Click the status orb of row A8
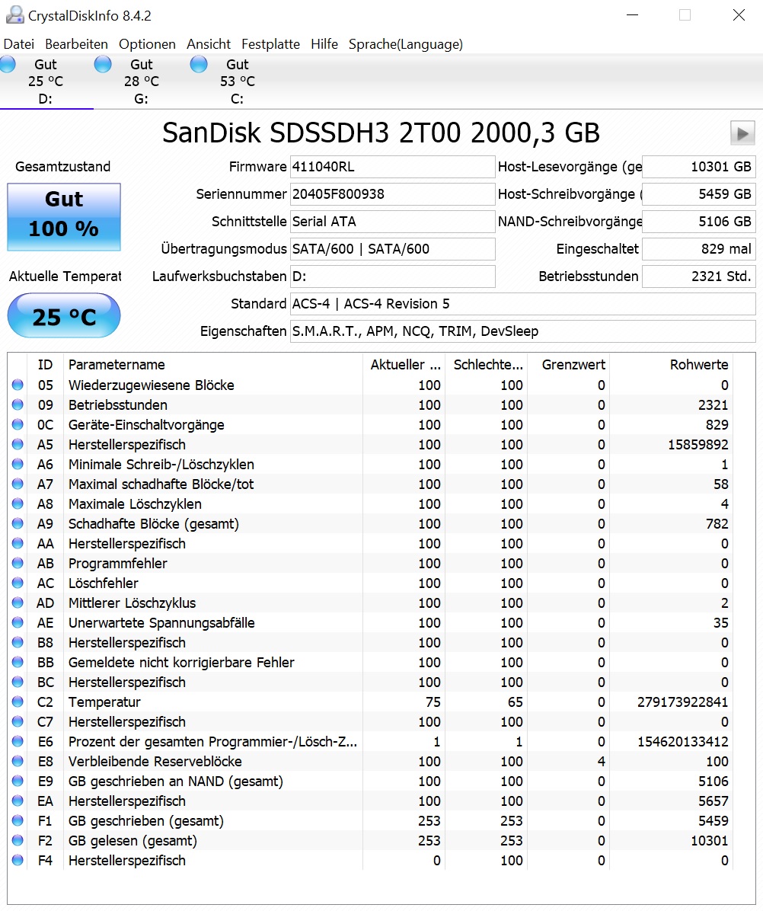763x911 pixels. (18, 503)
